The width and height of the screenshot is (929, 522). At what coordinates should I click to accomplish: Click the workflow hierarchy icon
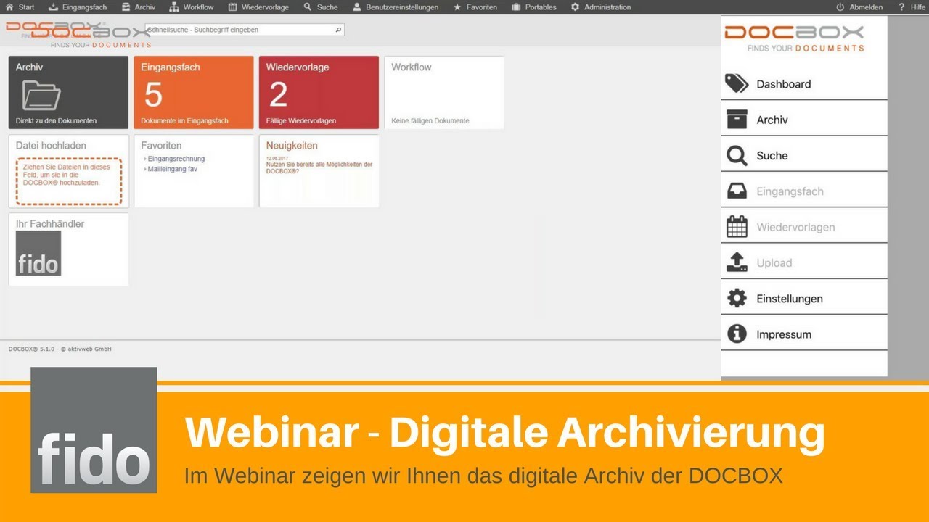[x=174, y=7]
